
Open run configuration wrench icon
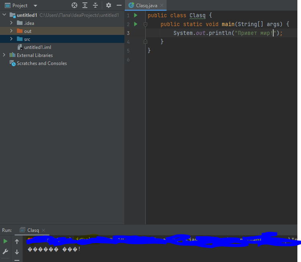[5, 252]
